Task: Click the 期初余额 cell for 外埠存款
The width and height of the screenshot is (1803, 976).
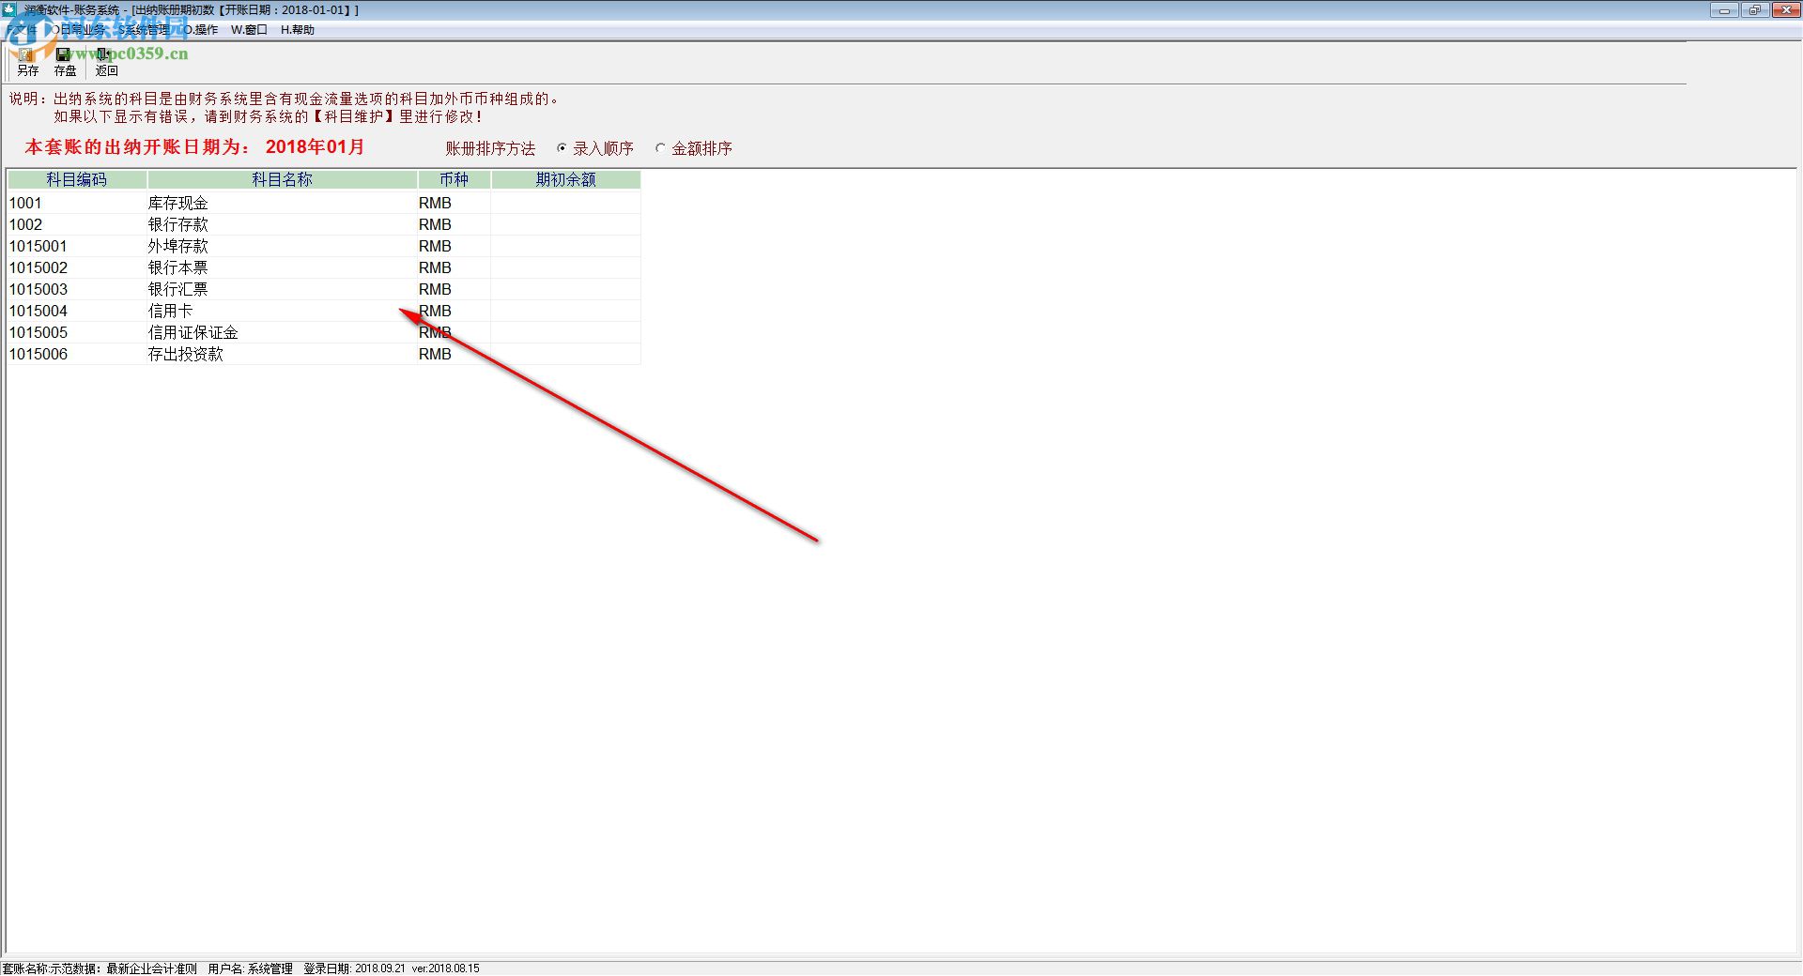Action: 565,246
